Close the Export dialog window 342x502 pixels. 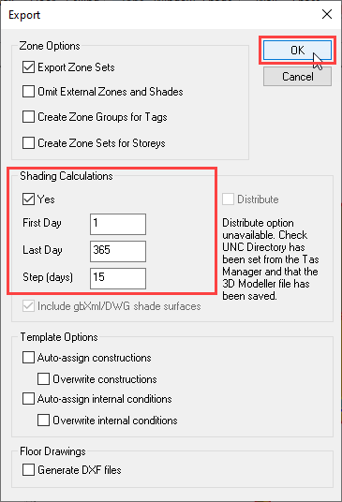(327, 14)
